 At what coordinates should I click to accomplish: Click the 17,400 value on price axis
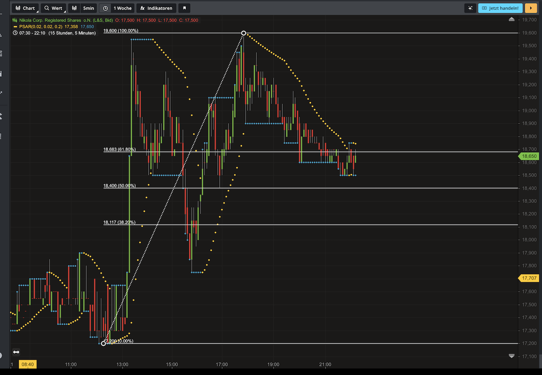coord(529,318)
